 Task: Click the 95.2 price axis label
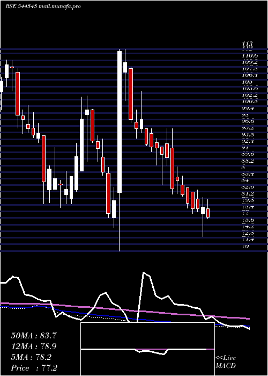pyautogui.click(x=249, y=128)
